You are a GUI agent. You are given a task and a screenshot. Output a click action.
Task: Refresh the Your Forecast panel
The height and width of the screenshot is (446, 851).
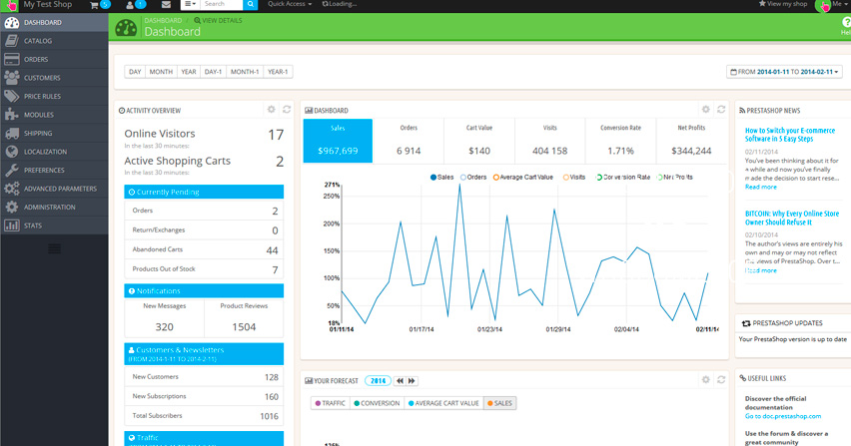(721, 380)
